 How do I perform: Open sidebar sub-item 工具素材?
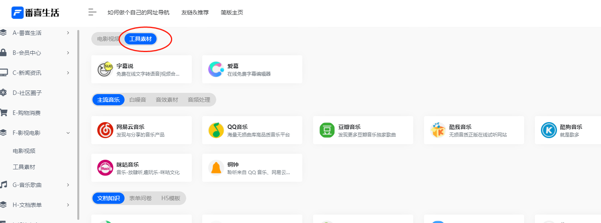(x=24, y=167)
